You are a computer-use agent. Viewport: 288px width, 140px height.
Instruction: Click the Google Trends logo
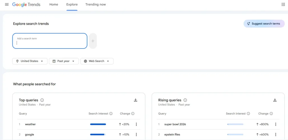pos(26,4)
